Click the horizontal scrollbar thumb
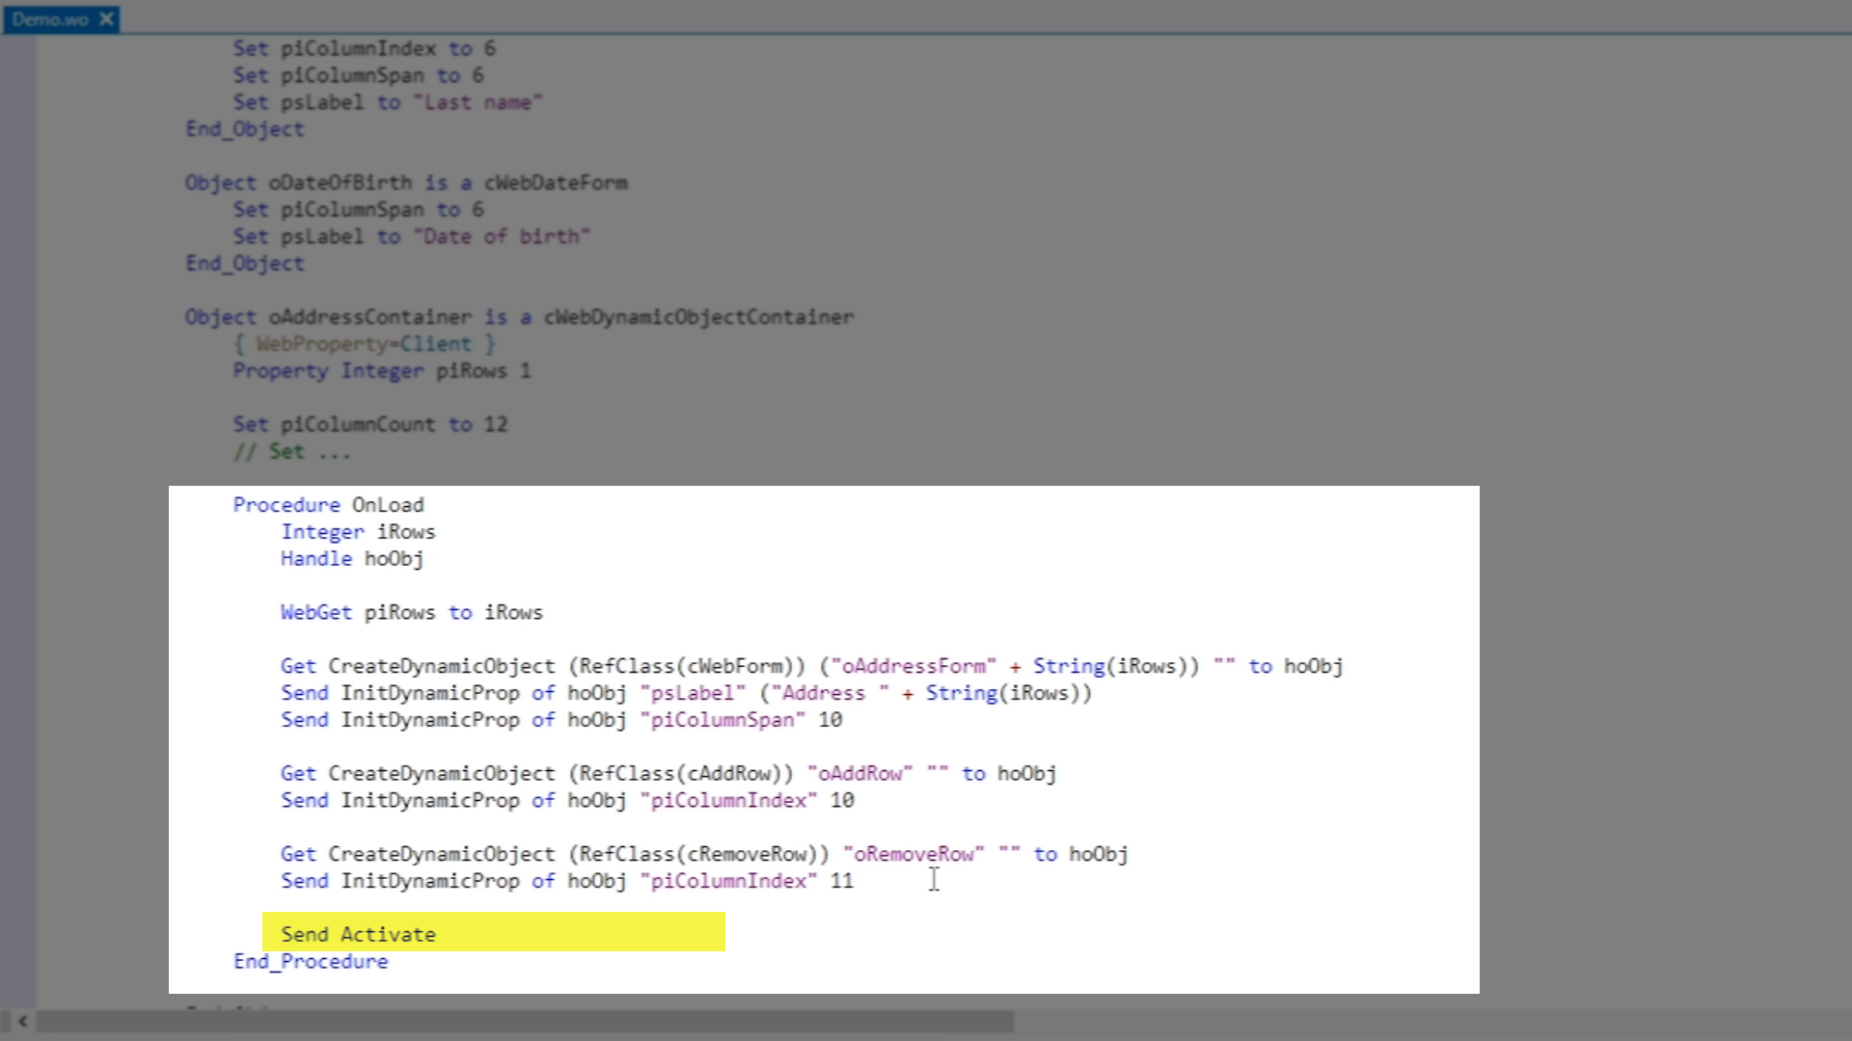 524,1021
